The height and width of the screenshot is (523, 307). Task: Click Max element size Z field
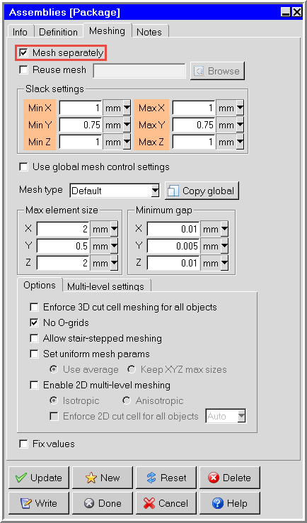pos(63,263)
